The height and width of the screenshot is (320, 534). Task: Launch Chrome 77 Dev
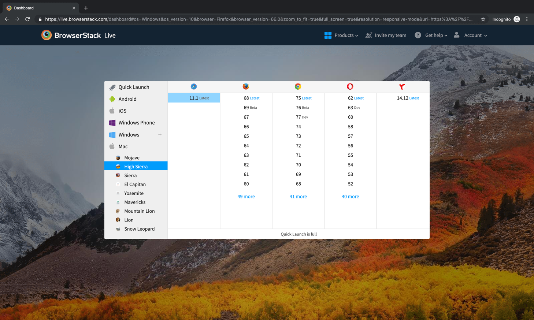click(298, 117)
